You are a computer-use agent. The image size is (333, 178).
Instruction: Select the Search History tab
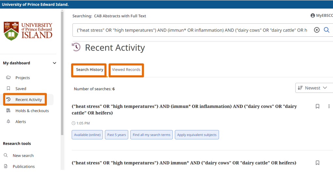(x=89, y=70)
